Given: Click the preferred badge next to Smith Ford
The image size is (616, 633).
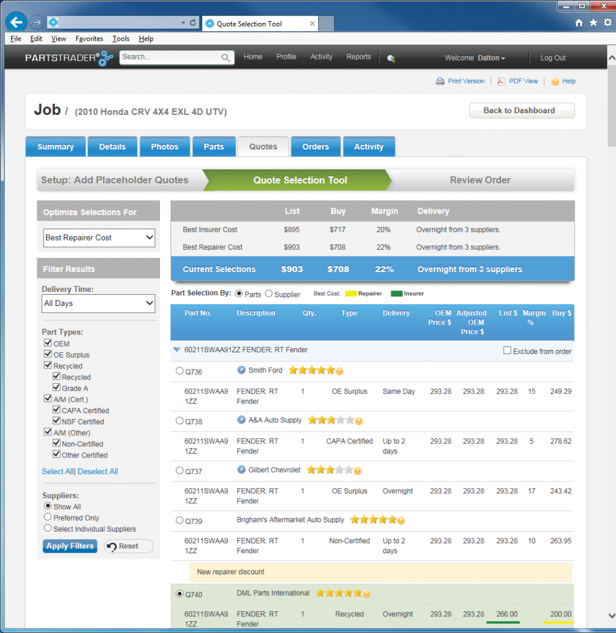Looking at the screenshot, I should click(241, 370).
